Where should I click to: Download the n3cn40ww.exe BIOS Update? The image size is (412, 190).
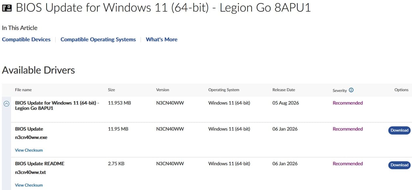click(x=400, y=130)
